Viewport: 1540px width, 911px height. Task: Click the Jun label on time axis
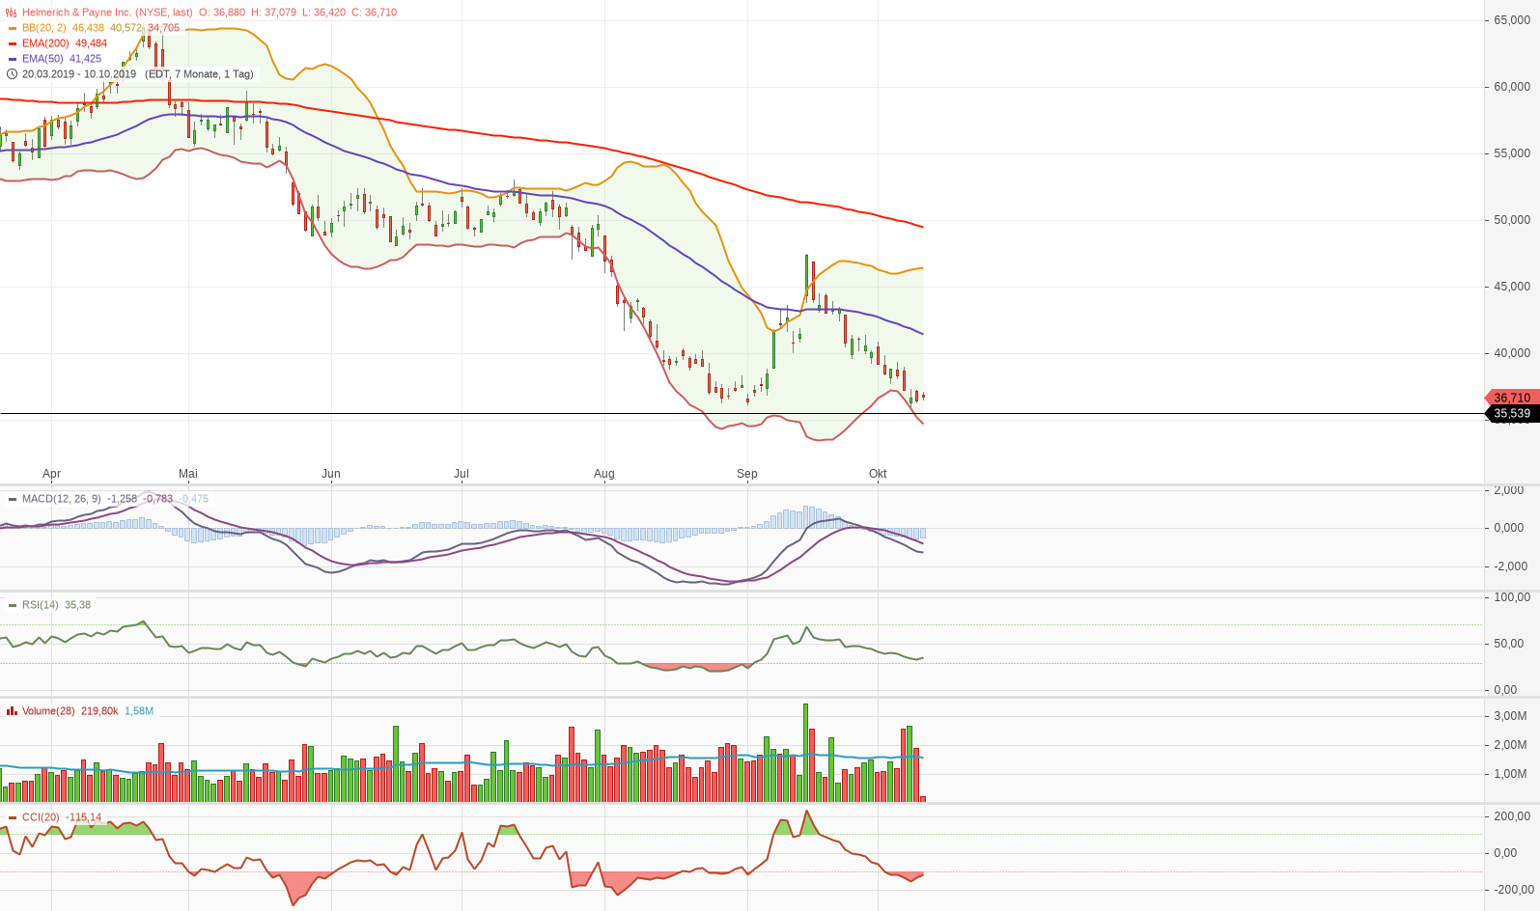(x=331, y=474)
